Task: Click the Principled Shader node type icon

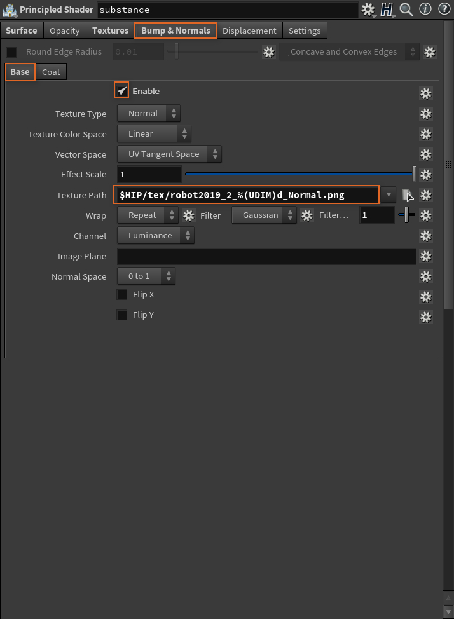Action: coord(10,10)
